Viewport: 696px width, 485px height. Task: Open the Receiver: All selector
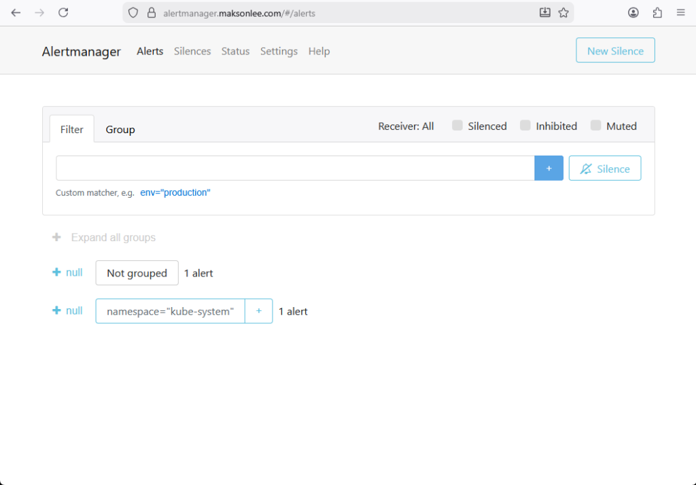tap(406, 126)
